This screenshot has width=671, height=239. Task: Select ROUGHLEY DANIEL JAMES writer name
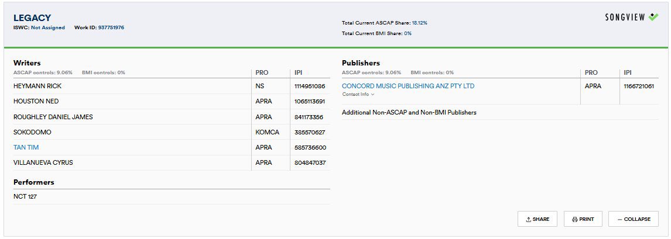(x=53, y=117)
